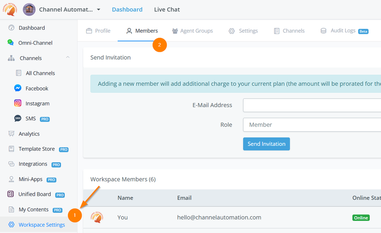Click the Facebook Messenger icon
This screenshot has width=381, height=233.
[18, 88]
